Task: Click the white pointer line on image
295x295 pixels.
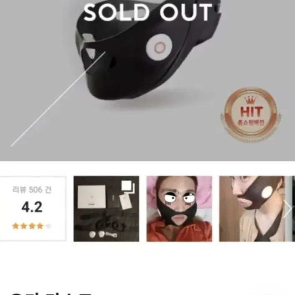Action: click(58, 99)
